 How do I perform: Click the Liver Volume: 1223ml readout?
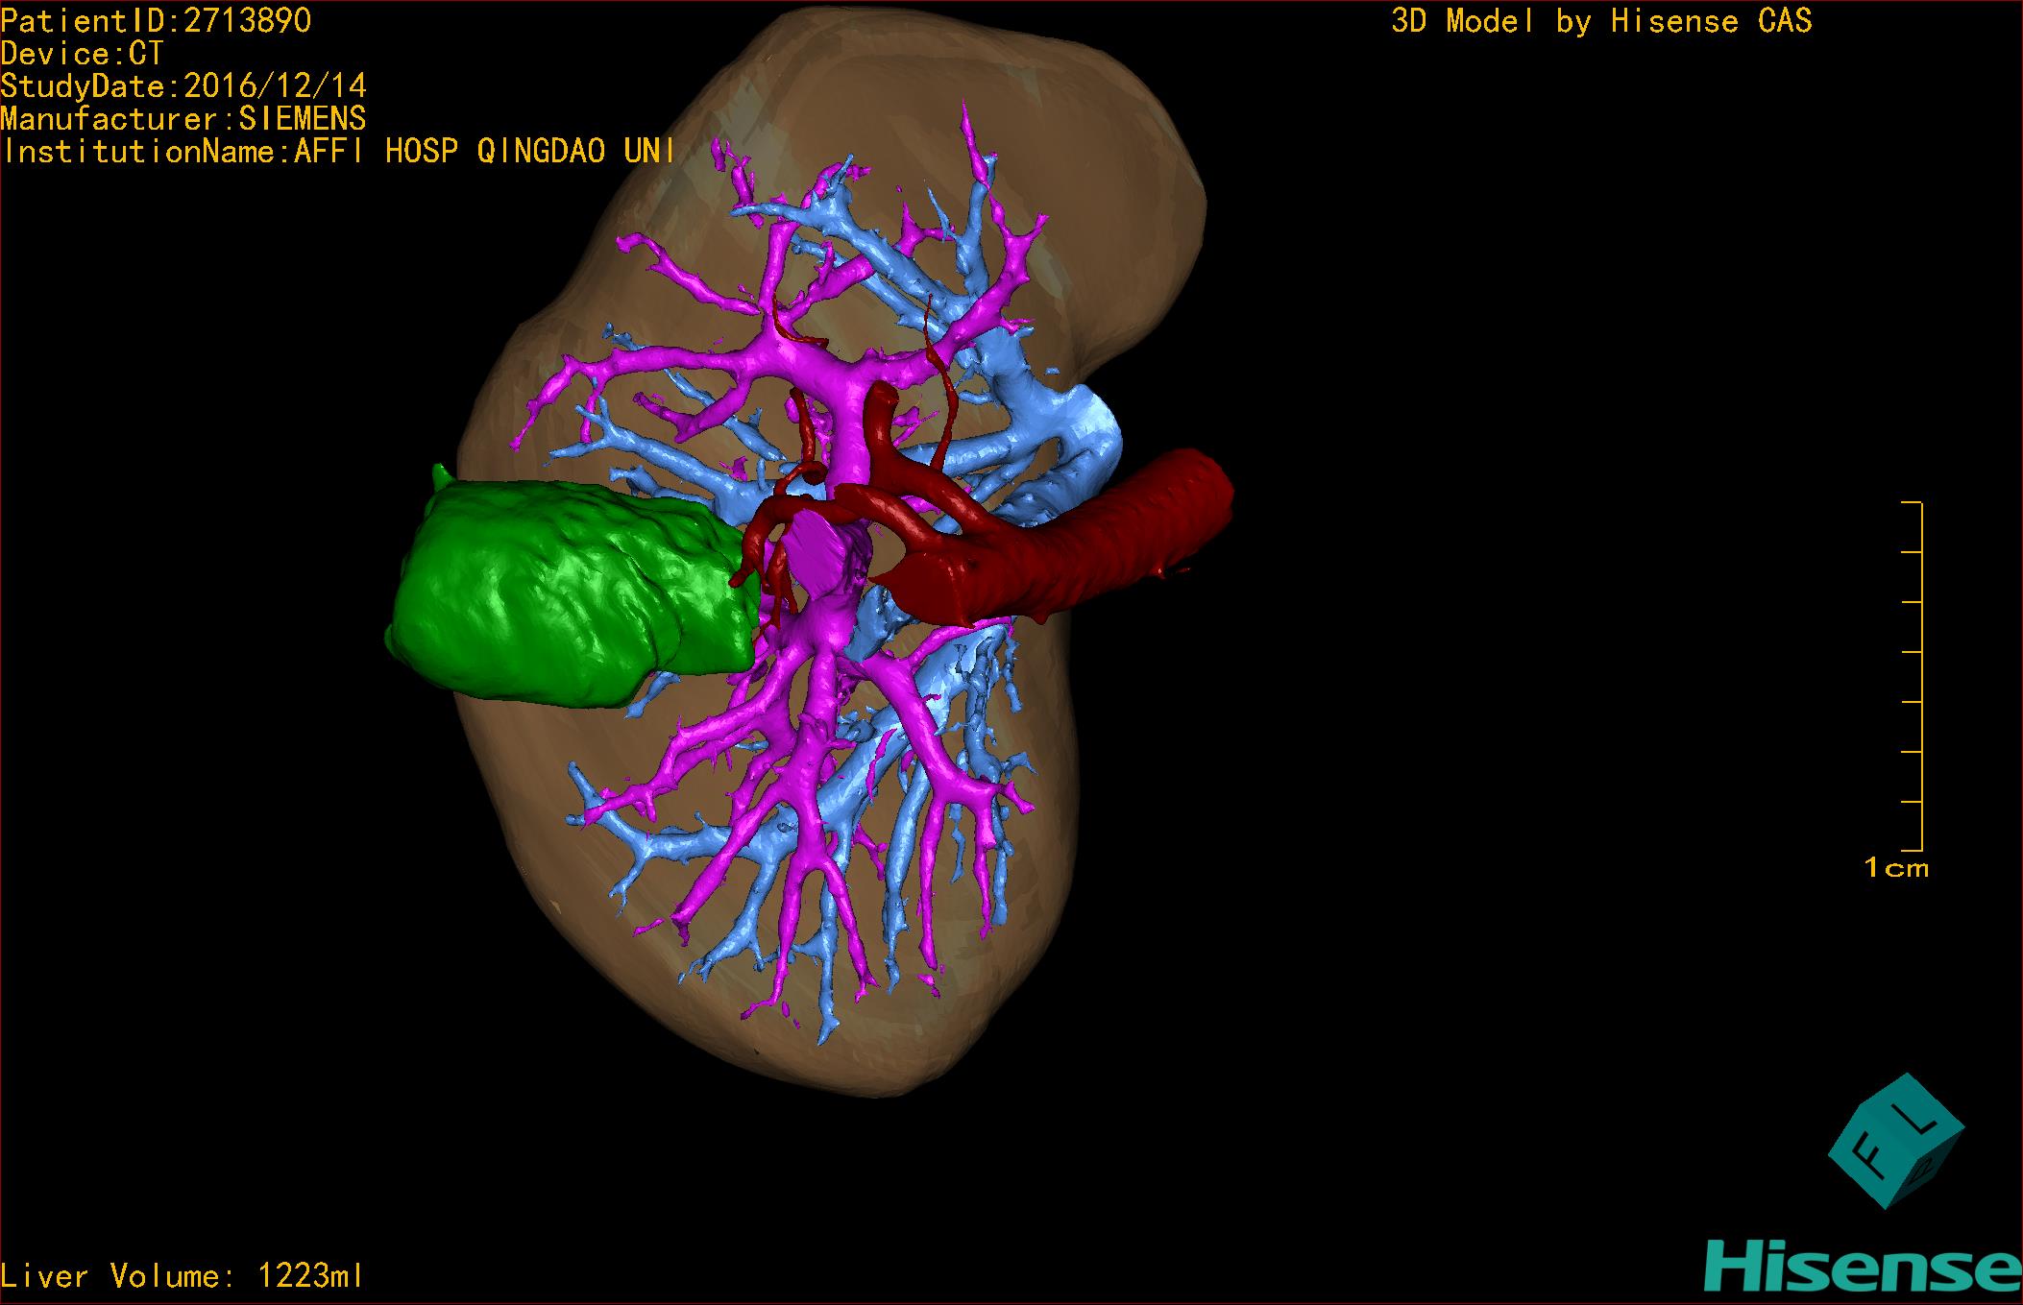tap(183, 1276)
